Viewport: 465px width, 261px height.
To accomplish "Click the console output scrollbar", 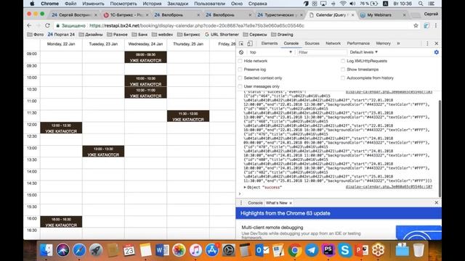I will (x=440, y=148).
